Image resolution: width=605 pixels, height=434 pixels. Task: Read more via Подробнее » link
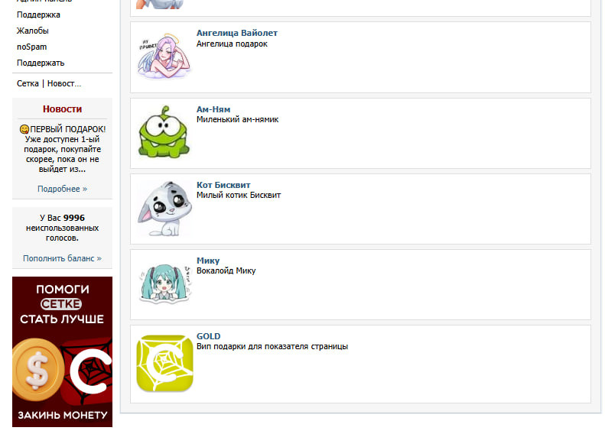pyautogui.click(x=63, y=189)
